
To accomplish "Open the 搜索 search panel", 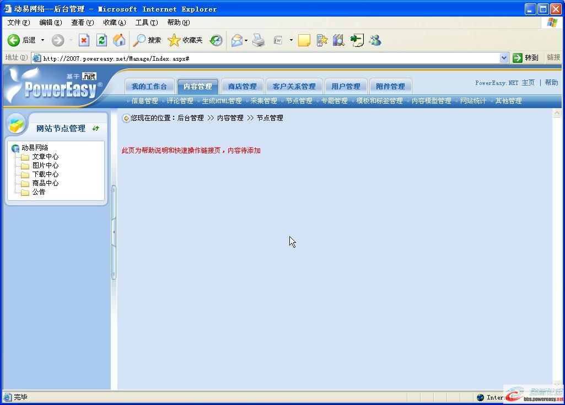I will 146,40.
